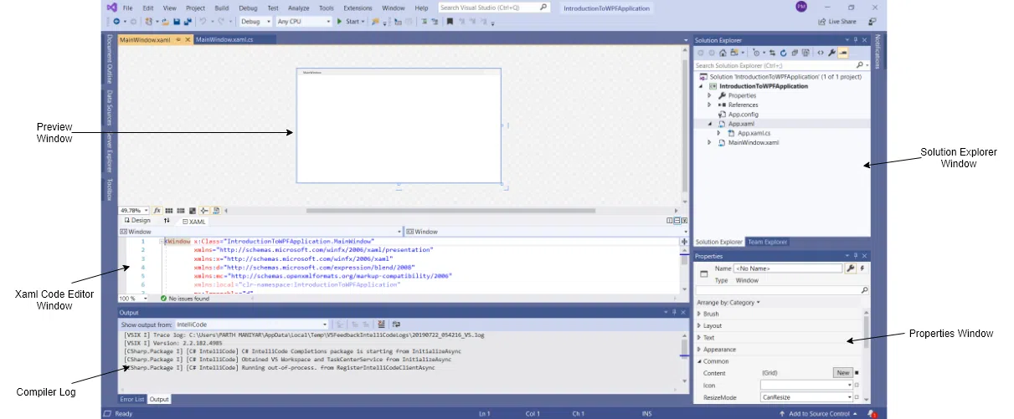This screenshot has height=419, width=1014.
Task: Click Show All Files in Solution Explorer
Action: 806,53
